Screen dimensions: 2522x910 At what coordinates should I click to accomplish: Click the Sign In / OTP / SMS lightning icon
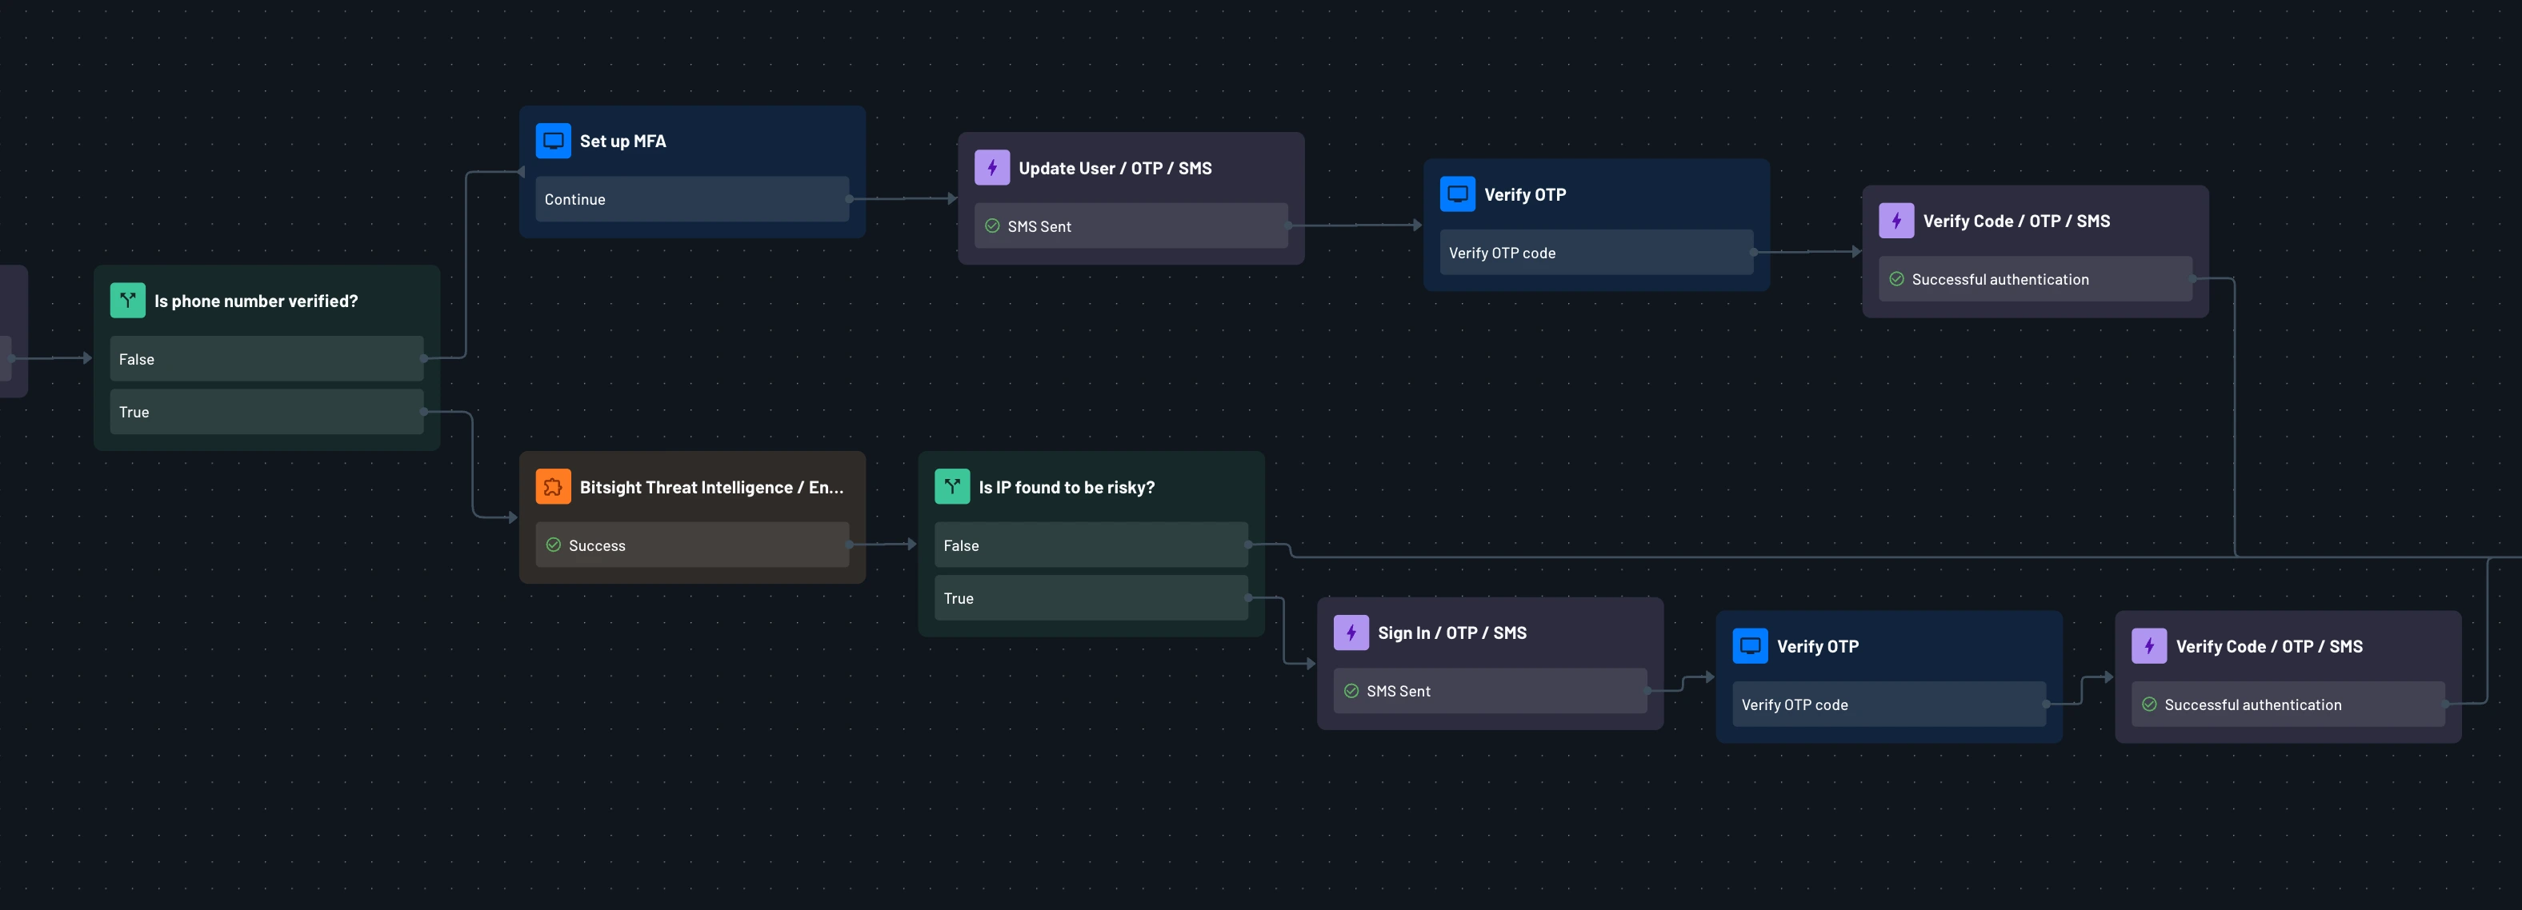[1351, 632]
